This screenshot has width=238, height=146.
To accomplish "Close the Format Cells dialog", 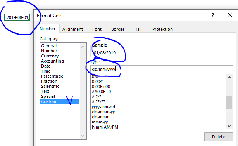I will tap(230, 15).
